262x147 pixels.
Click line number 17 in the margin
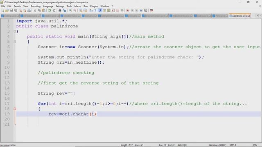(7, 104)
